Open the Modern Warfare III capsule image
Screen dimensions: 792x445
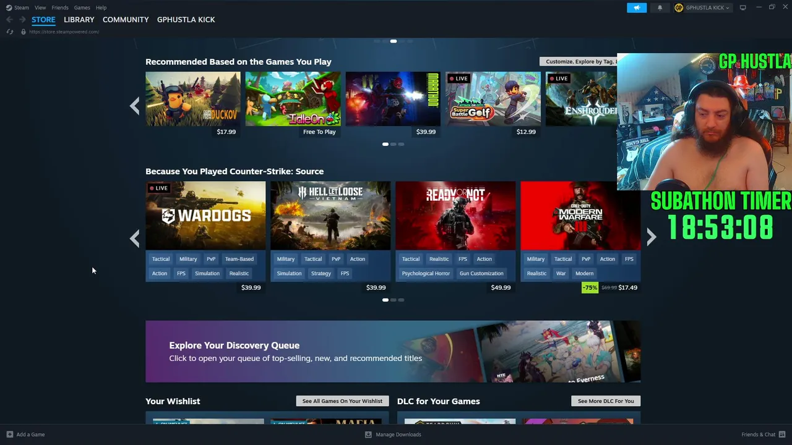click(580, 216)
